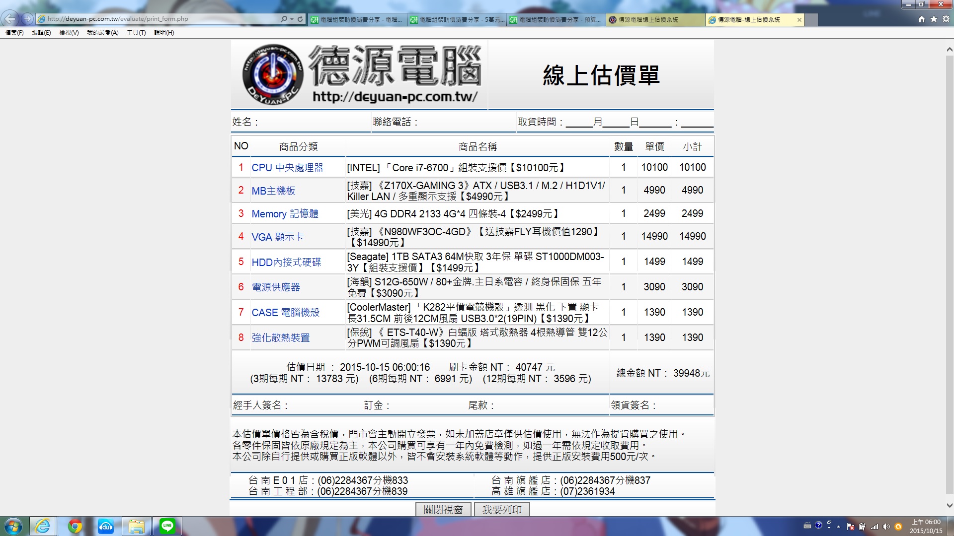Click the 我要列印 button

click(502, 510)
